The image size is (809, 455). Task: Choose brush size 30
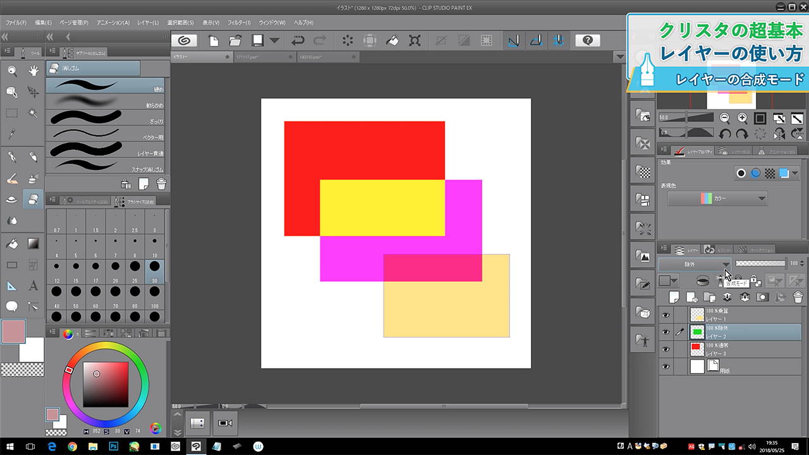[x=155, y=270]
